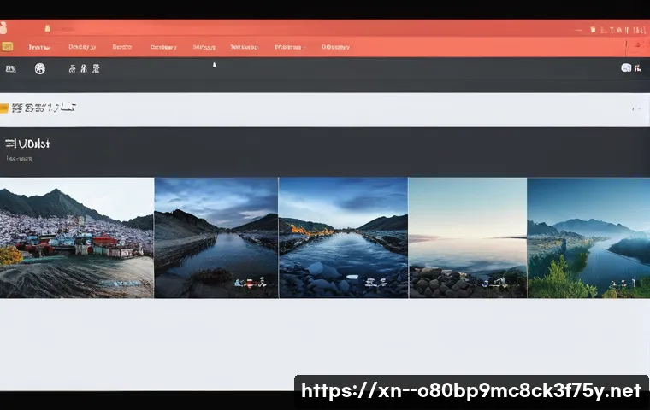Image resolution: width=650 pixels, height=410 pixels.
Task: Click the small subtitle under the dark section heading
Action: tap(20, 158)
